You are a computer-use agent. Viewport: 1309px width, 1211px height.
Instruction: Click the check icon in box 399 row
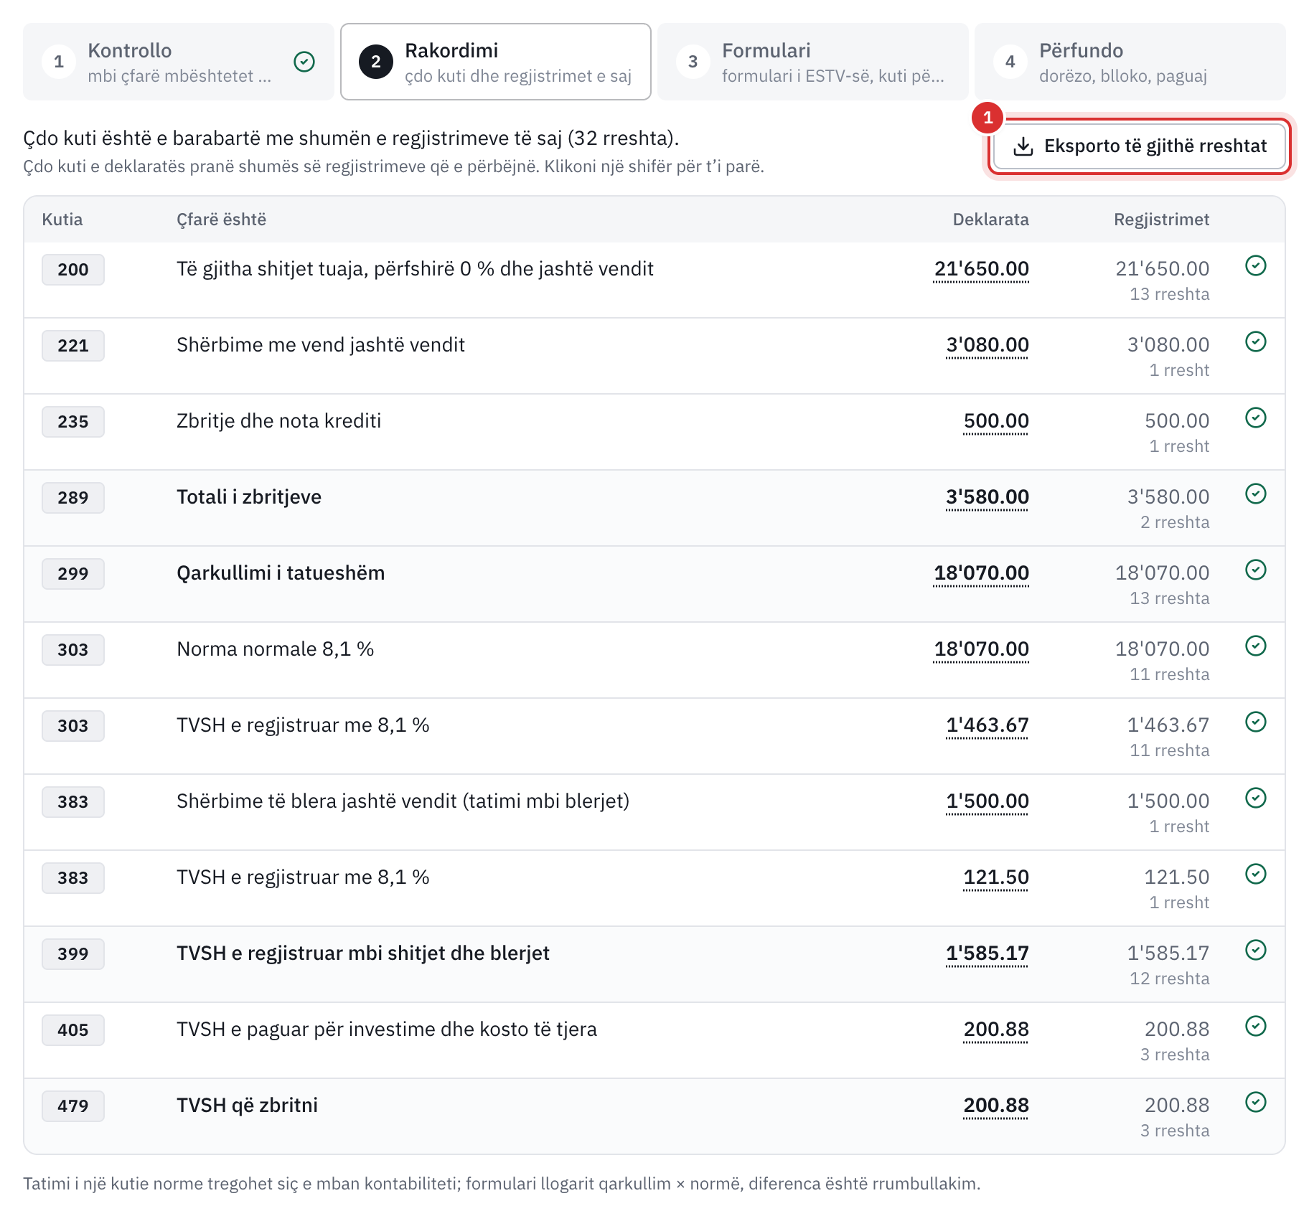click(1256, 951)
